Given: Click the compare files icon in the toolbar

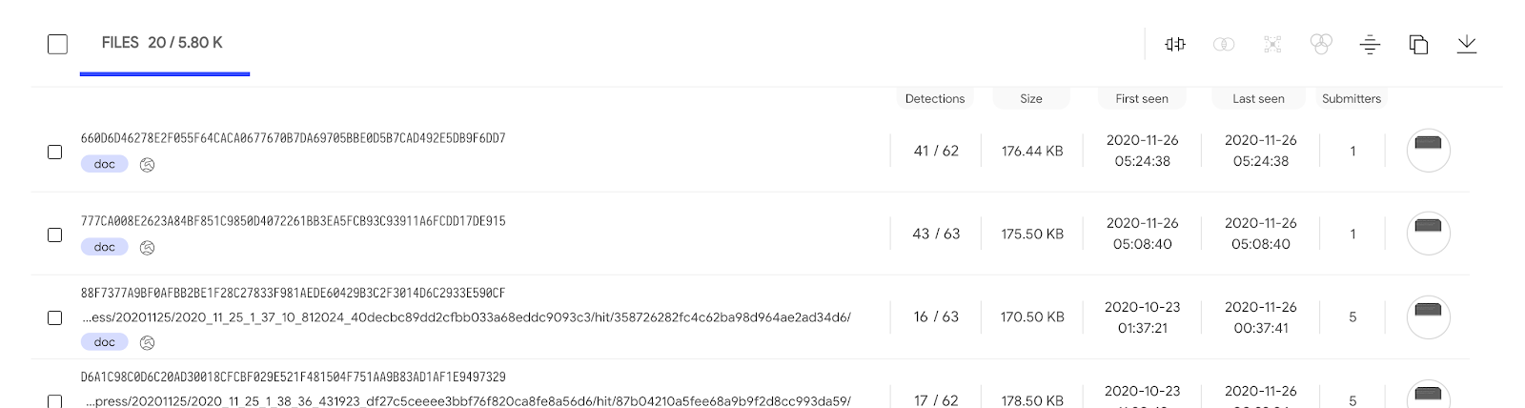Looking at the screenshot, I should [1175, 44].
